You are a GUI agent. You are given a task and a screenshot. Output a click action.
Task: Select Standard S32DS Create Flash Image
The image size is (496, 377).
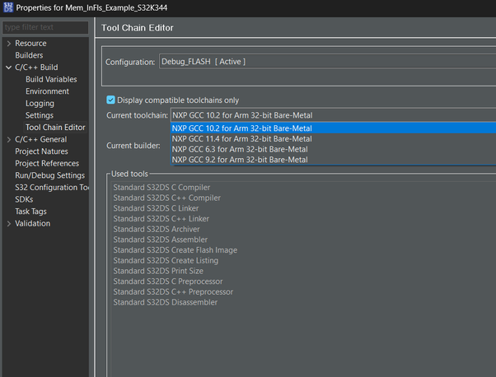coord(175,250)
